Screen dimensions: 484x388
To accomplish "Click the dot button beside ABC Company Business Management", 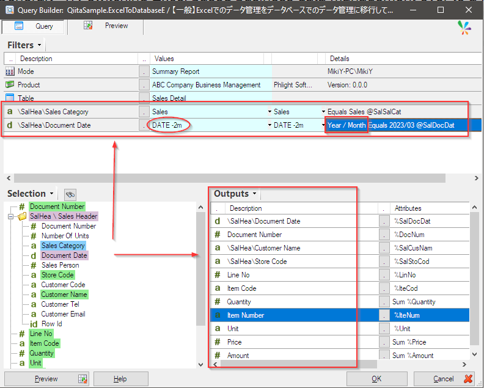I will click(144, 84).
